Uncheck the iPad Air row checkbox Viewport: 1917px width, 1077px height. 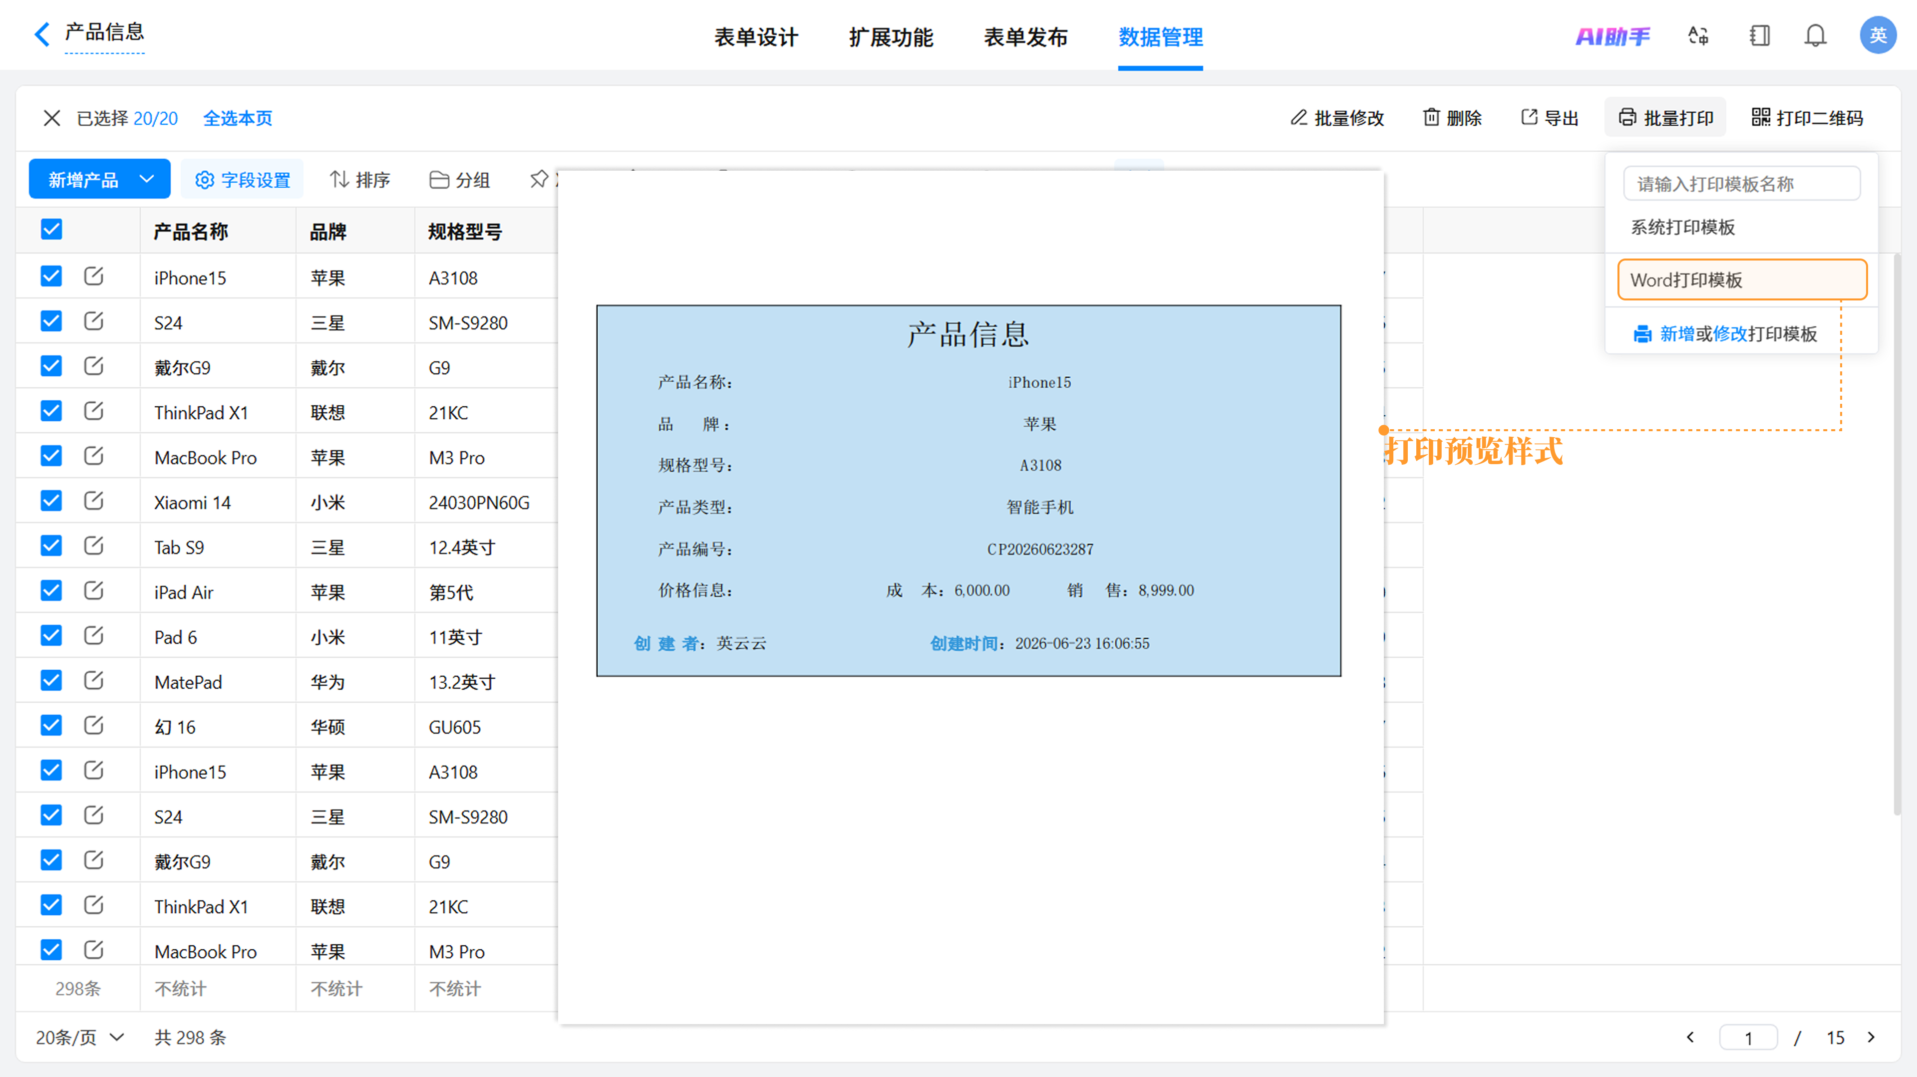point(51,591)
